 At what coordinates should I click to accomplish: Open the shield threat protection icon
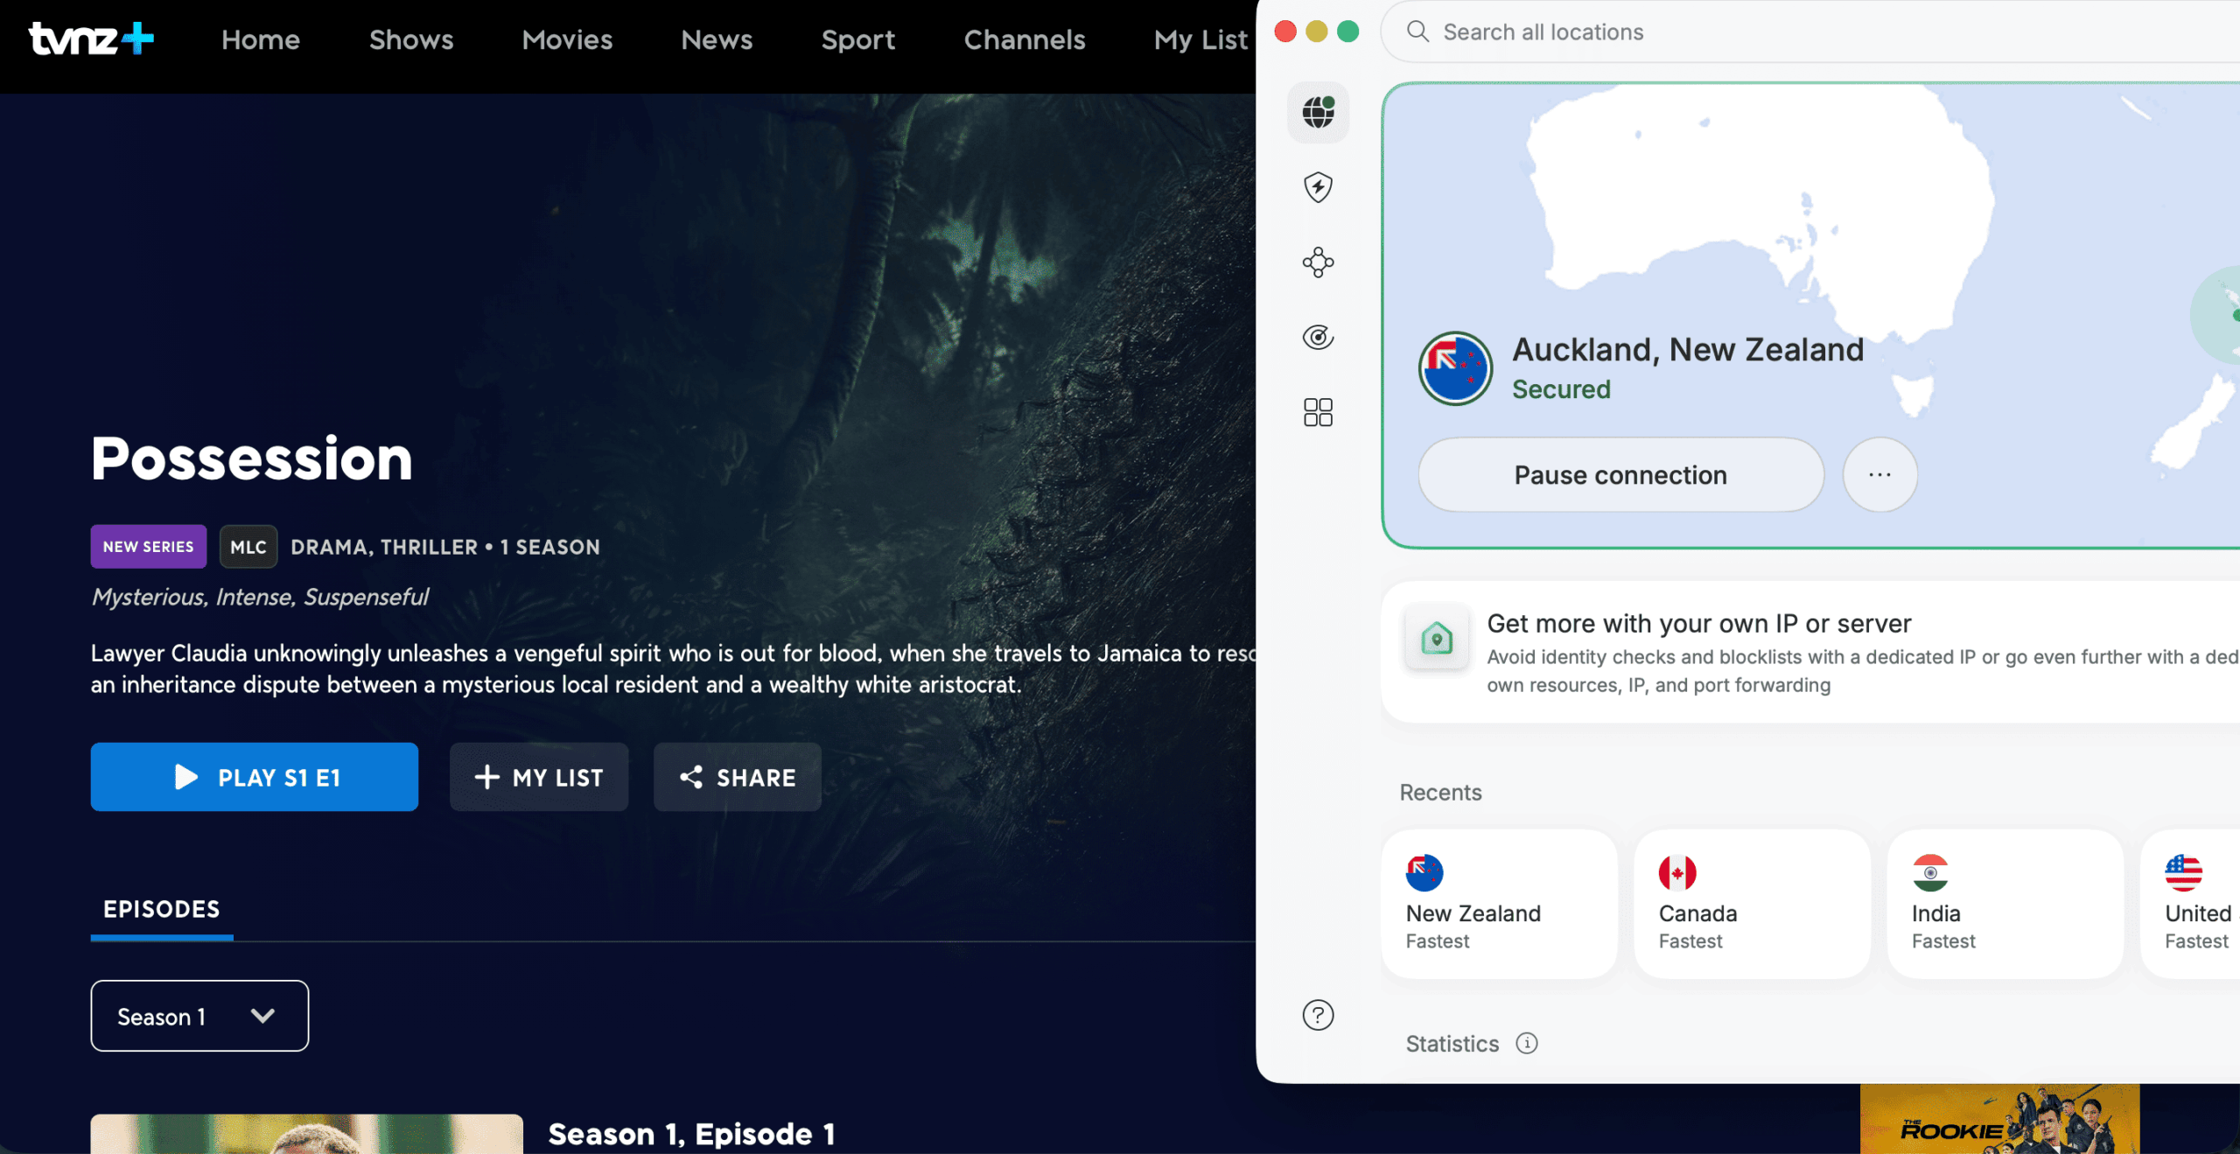click(x=1318, y=187)
